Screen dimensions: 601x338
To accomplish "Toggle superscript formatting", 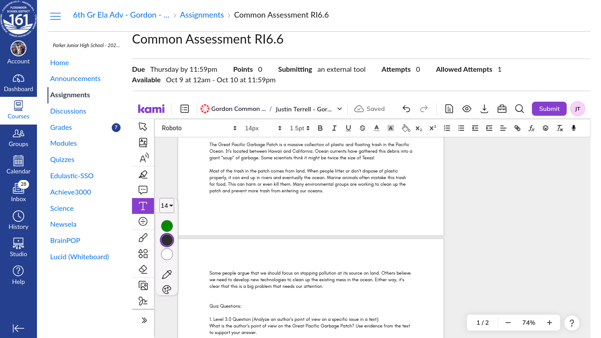I will coord(433,128).
